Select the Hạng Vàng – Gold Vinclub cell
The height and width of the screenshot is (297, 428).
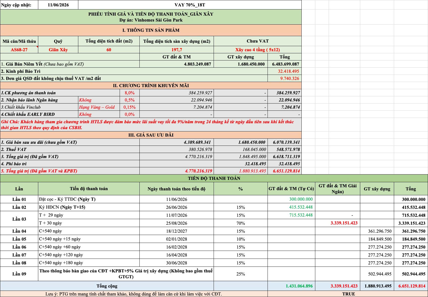pyautogui.click(x=99, y=107)
